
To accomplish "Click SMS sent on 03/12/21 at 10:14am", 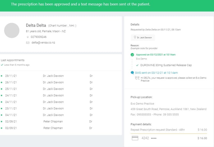I will [156, 73].
